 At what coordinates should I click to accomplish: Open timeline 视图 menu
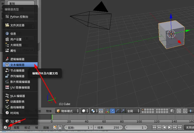[x=16, y=127]
